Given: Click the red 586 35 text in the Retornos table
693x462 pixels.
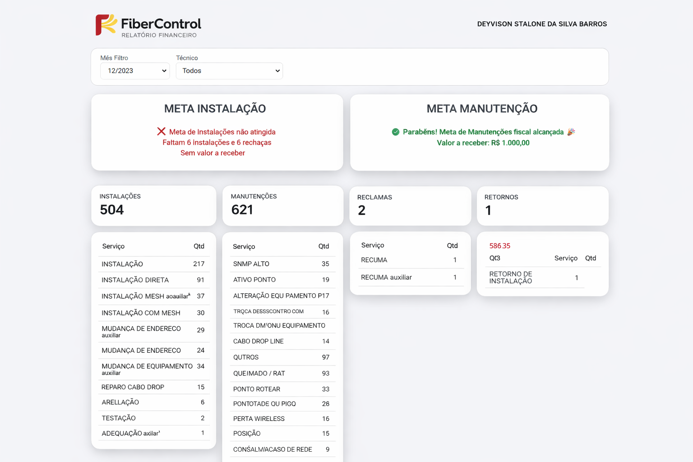Looking at the screenshot, I should (x=499, y=246).
